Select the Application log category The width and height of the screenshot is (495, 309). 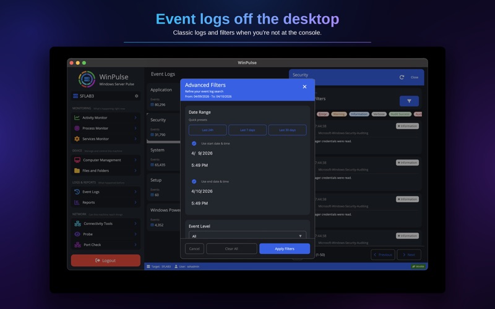tap(163, 97)
